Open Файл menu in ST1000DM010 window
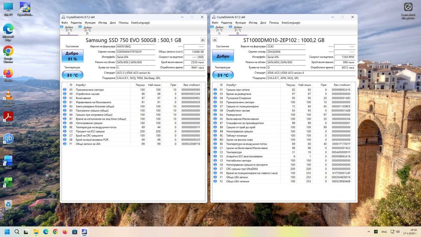 pos(215,23)
